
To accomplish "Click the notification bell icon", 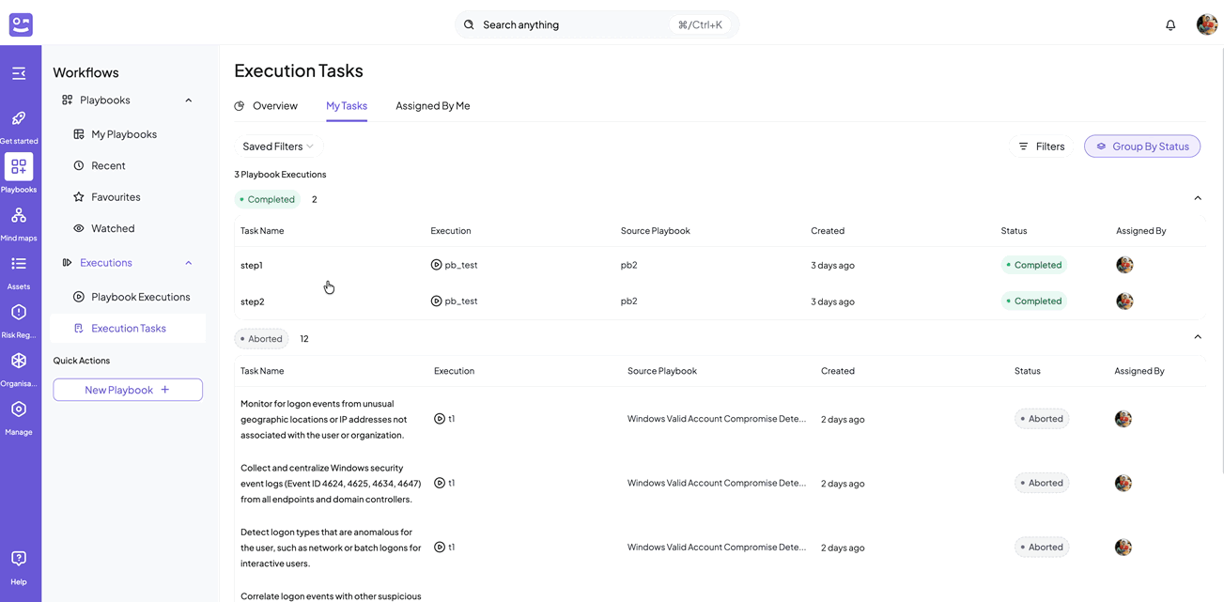I will [x=1170, y=24].
